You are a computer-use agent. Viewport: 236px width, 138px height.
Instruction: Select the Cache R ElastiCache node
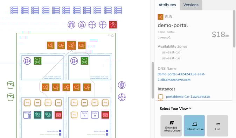(x=84, y=115)
